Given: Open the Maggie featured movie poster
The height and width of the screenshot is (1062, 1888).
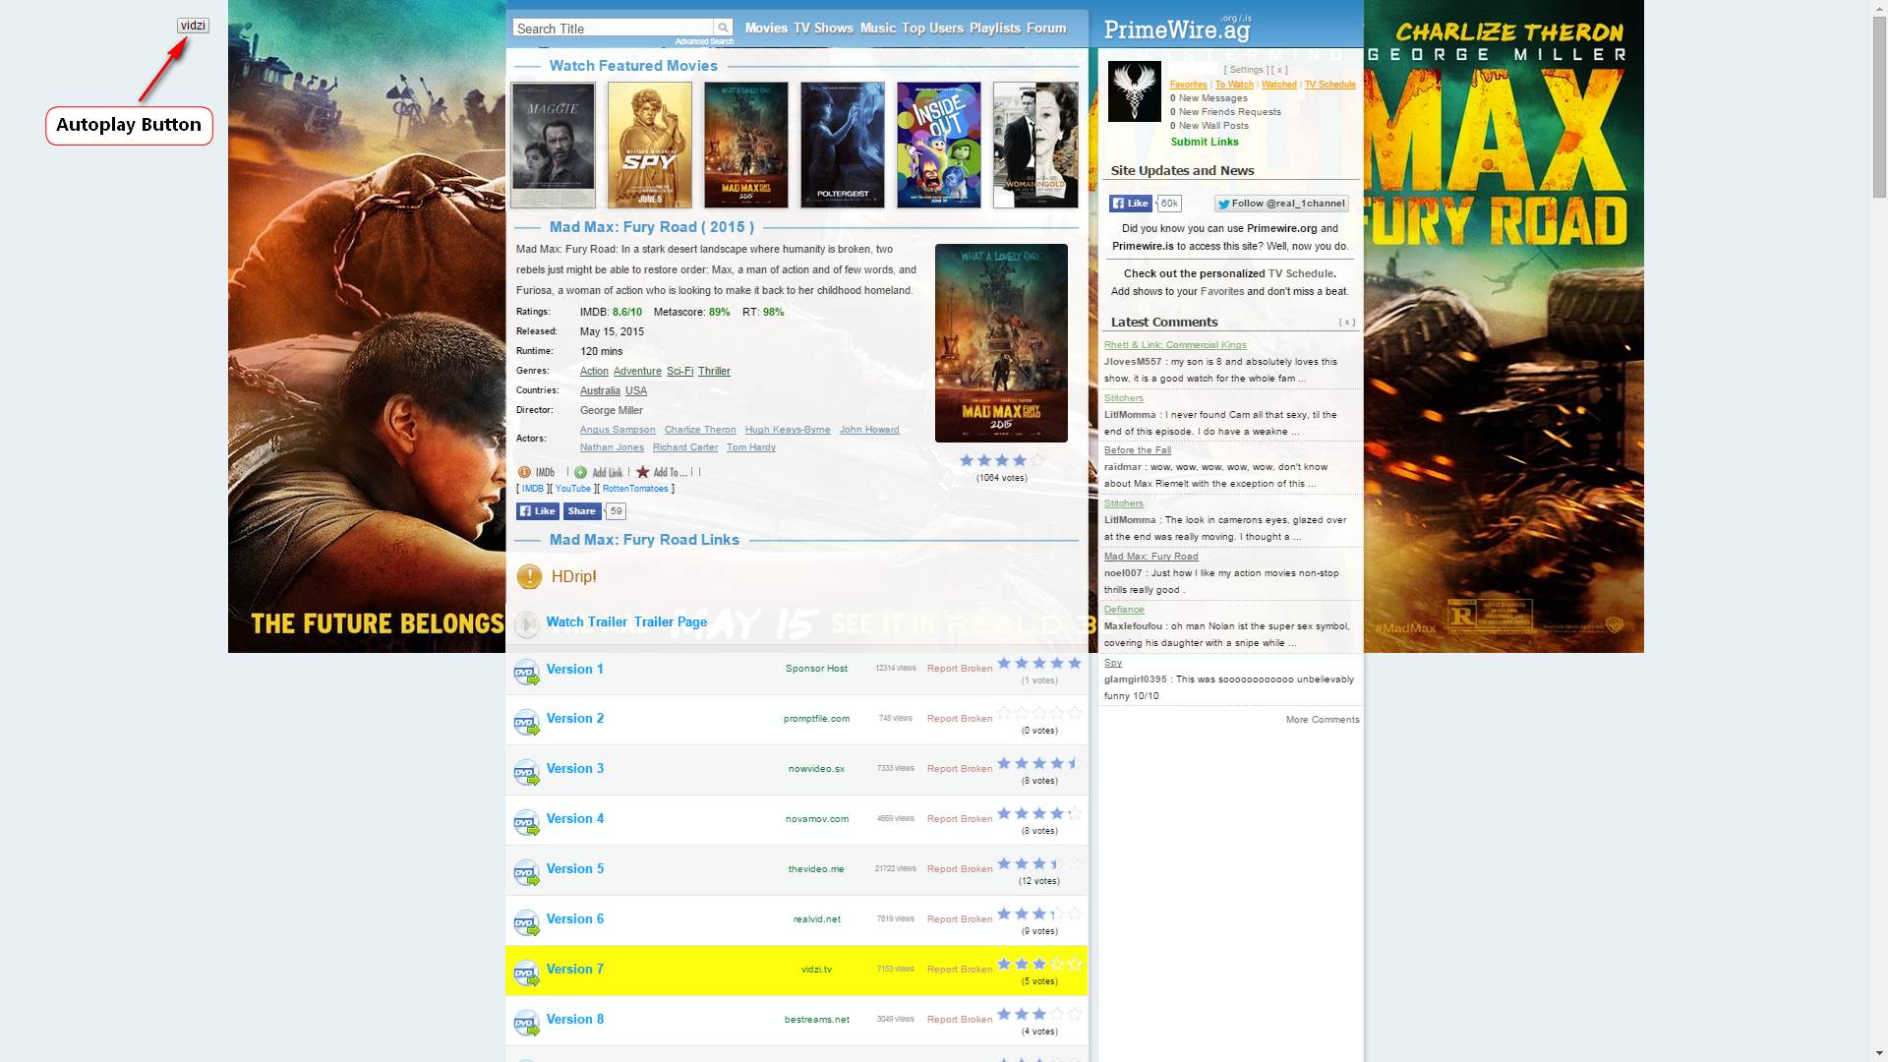Looking at the screenshot, I should pyautogui.click(x=553, y=145).
